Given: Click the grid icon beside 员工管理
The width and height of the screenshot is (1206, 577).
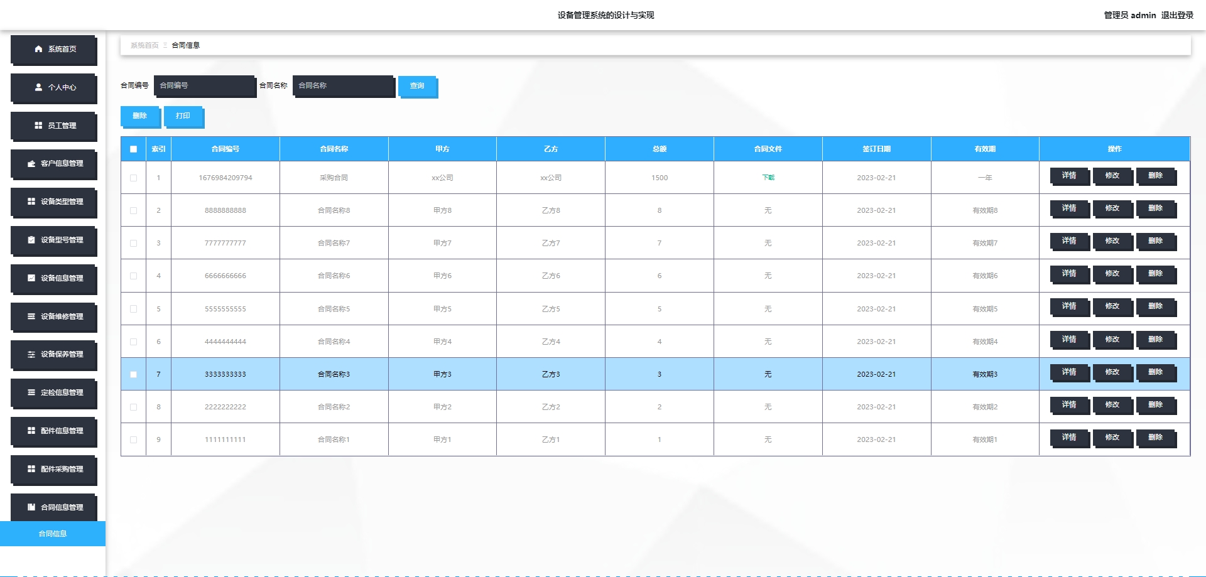Looking at the screenshot, I should click(x=39, y=126).
